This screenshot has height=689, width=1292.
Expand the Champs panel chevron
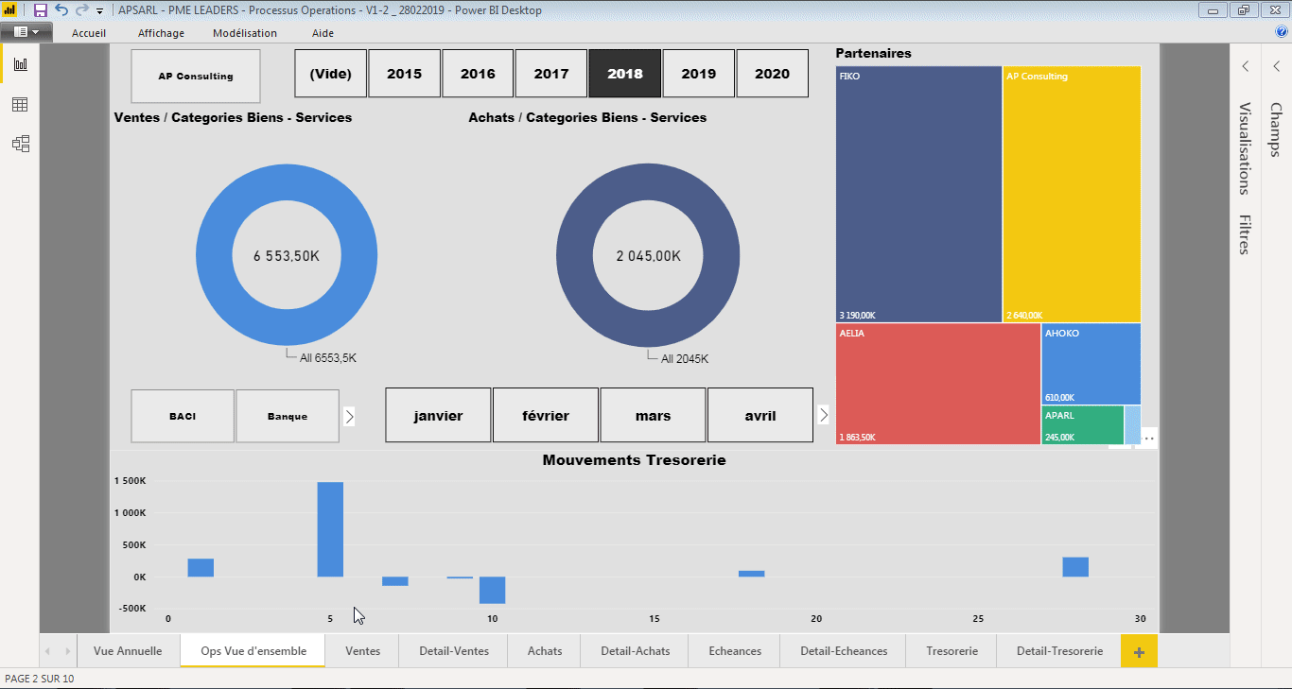pos(1276,67)
